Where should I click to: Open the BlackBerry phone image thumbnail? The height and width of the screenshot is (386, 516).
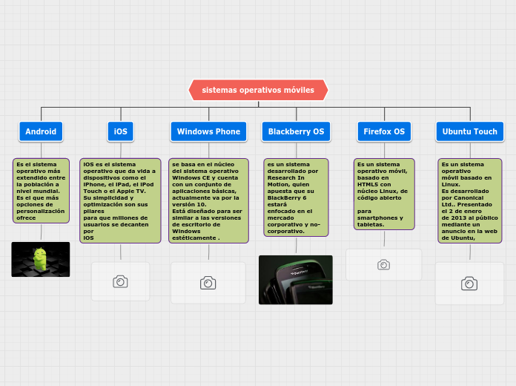click(296, 280)
